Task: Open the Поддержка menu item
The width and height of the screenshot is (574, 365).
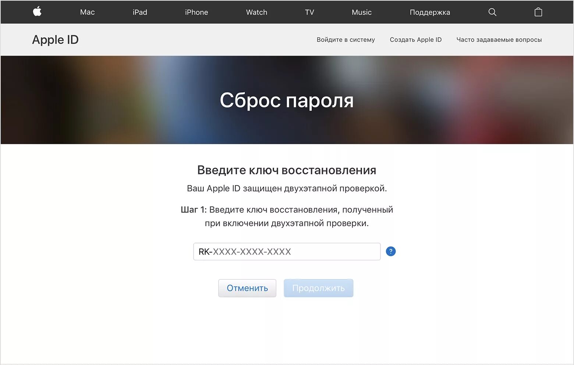Action: tap(430, 12)
